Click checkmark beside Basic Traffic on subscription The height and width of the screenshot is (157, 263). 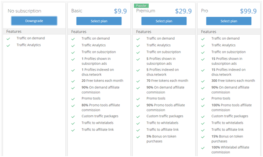[x=73, y=53]
